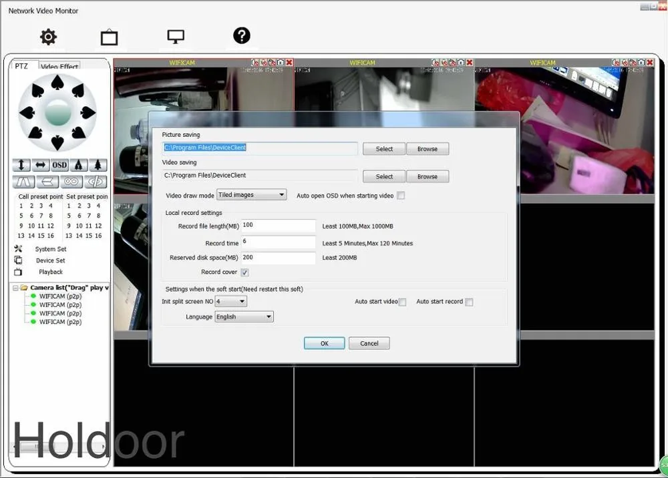
Task: Select the last WIFICAM (p2p) in camera list
Action: [x=60, y=322]
